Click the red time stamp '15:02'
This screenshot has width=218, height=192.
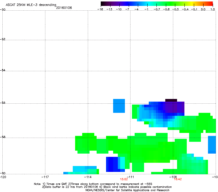(x=124, y=179)
